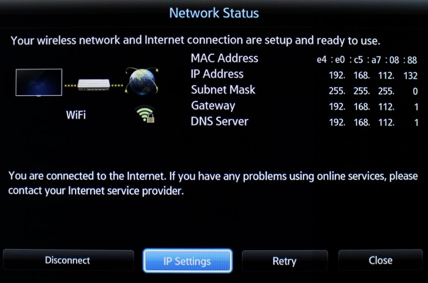
Task: Click the MAC address value e4:e0:c5:a7:08:88
Action: (x=367, y=60)
